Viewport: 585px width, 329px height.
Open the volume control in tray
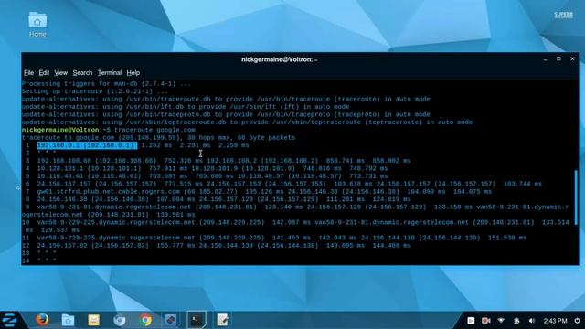pyautogui.click(x=532, y=321)
